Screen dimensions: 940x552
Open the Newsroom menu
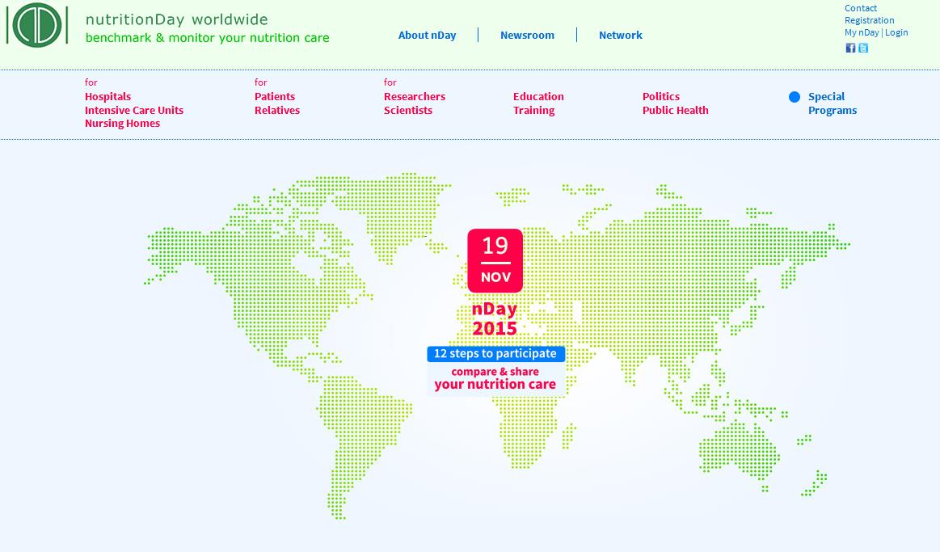[x=528, y=36]
